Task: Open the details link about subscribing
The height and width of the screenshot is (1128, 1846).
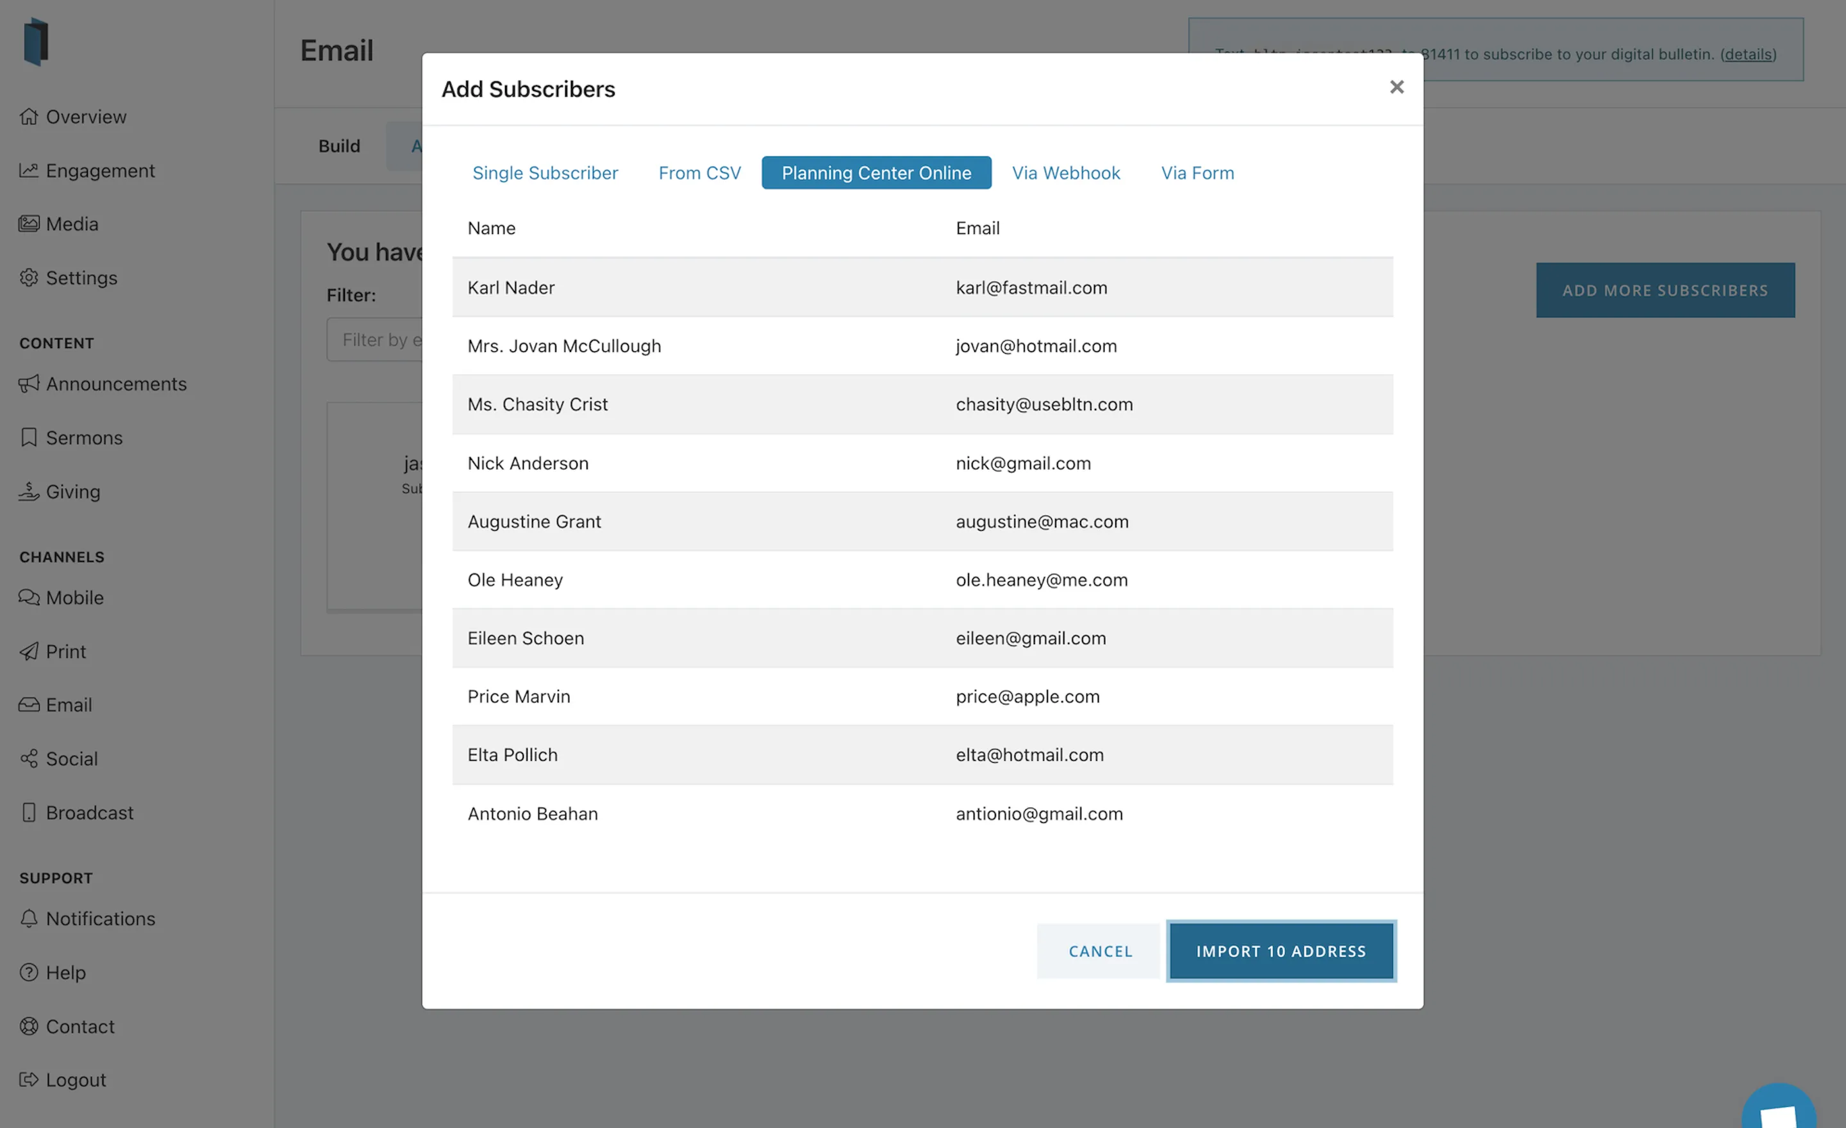Action: (1747, 54)
